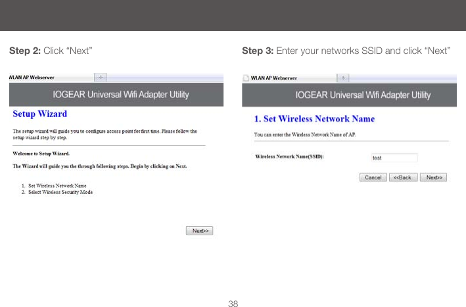Open a new tab in the Set Wireless Network Name browser

click(x=343, y=78)
